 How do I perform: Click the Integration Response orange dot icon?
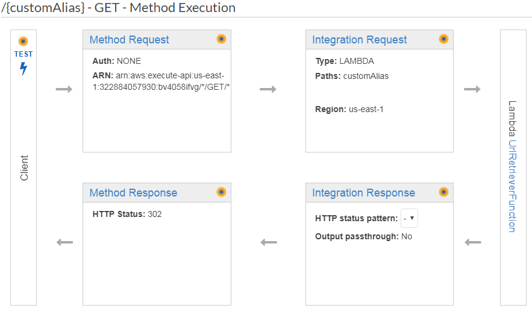(x=443, y=192)
